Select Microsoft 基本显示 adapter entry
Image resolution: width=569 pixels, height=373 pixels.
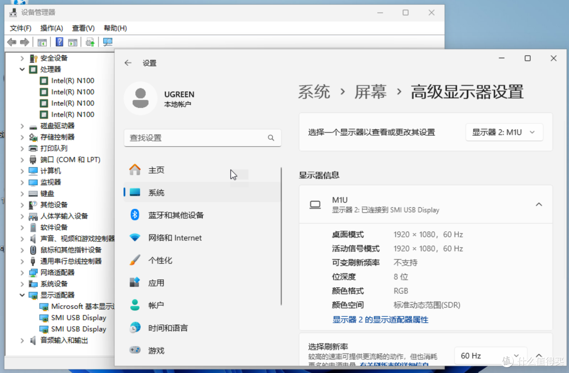click(x=83, y=306)
